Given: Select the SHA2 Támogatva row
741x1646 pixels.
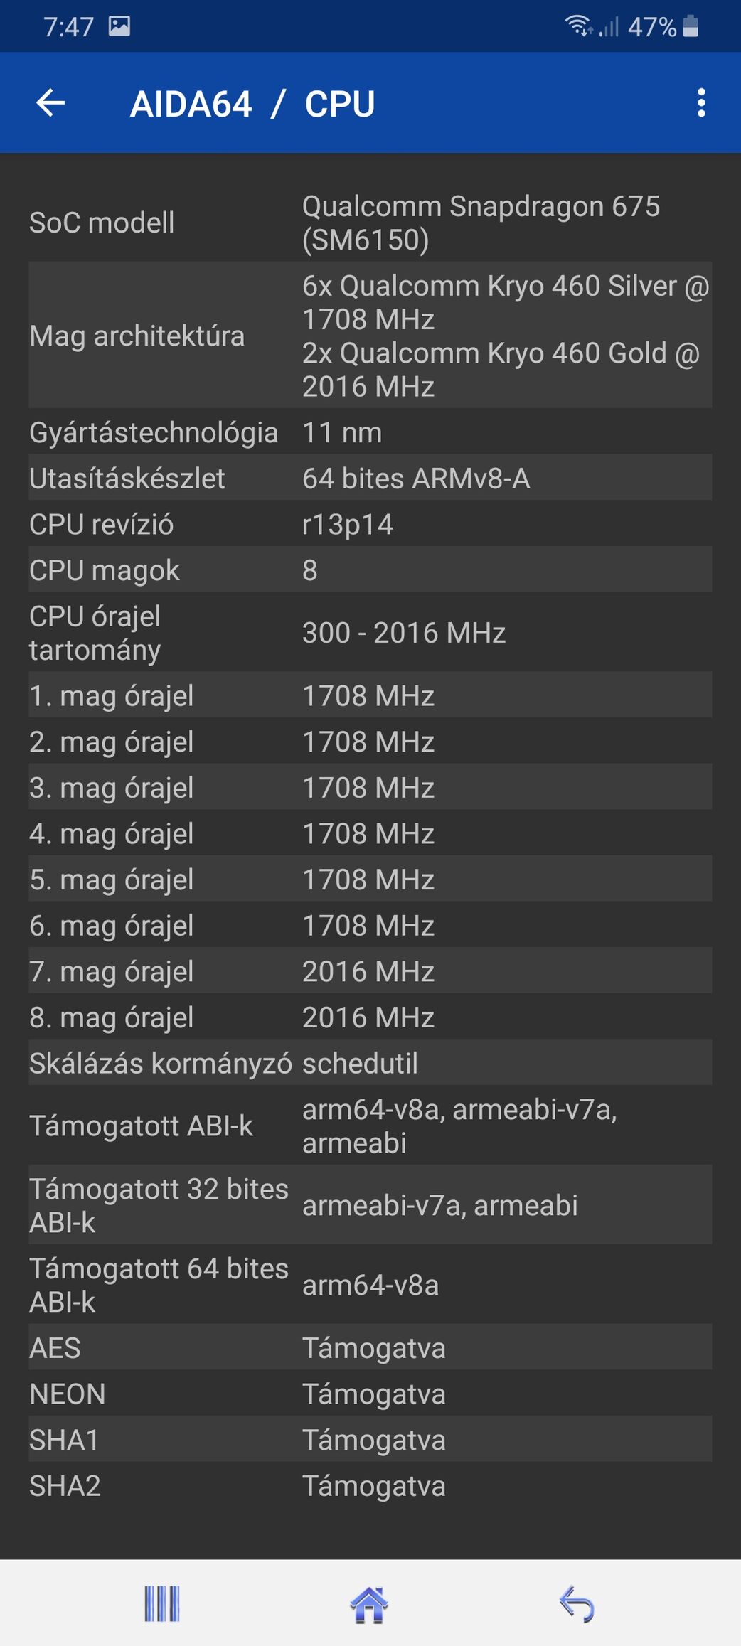Looking at the screenshot, I should point(370,1485).
